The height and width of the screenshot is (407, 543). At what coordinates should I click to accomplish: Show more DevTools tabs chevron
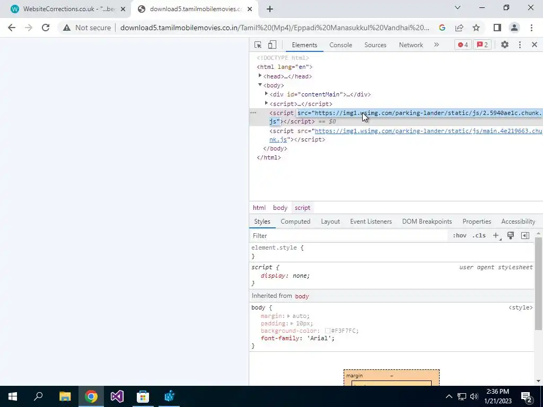[x=436, y=45]
